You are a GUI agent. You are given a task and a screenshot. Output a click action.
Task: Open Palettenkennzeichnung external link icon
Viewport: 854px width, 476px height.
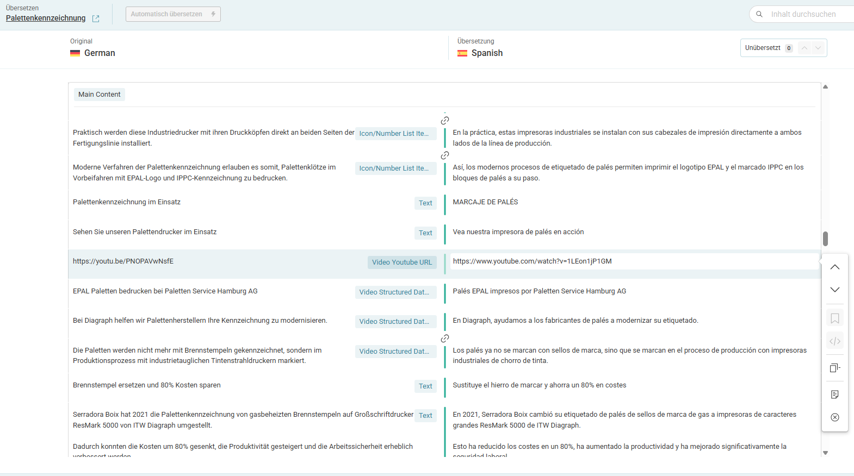(96, 18)
